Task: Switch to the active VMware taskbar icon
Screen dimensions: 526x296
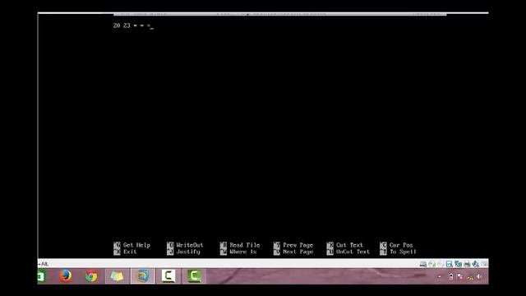Action: pos(142,276)
